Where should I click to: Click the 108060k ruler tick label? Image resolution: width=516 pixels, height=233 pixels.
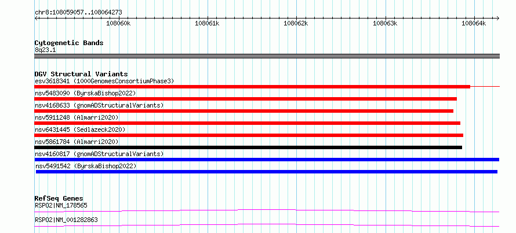(x=119, y=24)
